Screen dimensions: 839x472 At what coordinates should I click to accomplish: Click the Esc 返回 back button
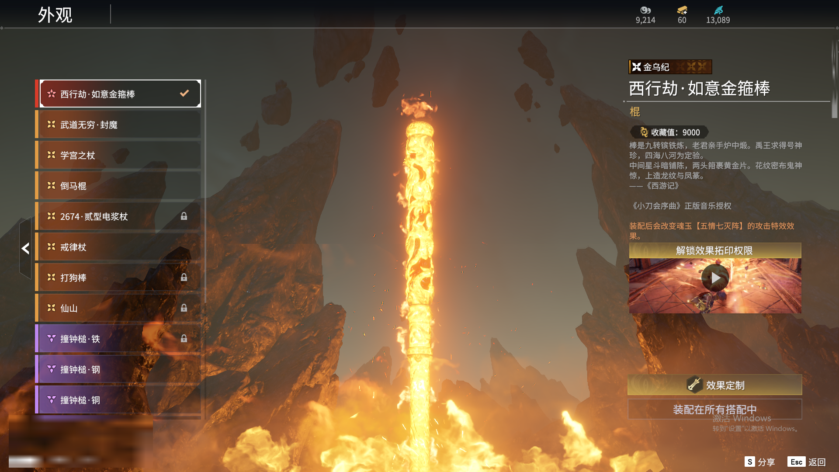pyautogui.click(x=807, y=462)
